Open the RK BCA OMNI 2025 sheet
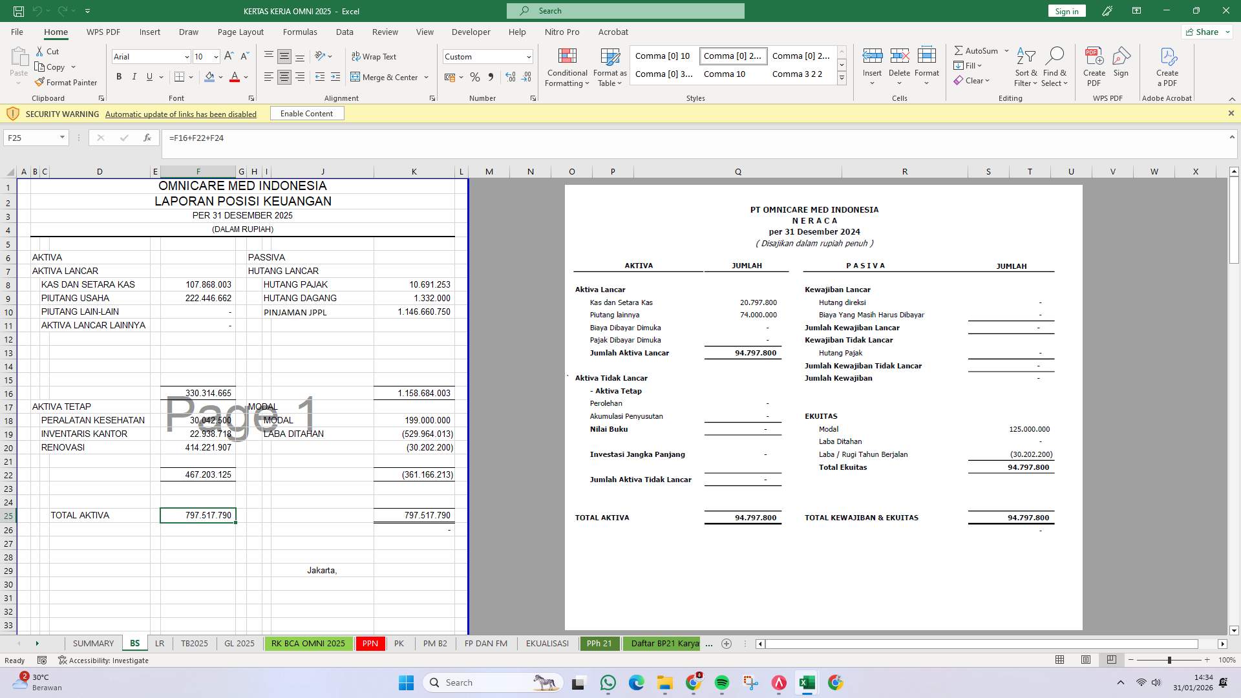 [x=308, y=643]
